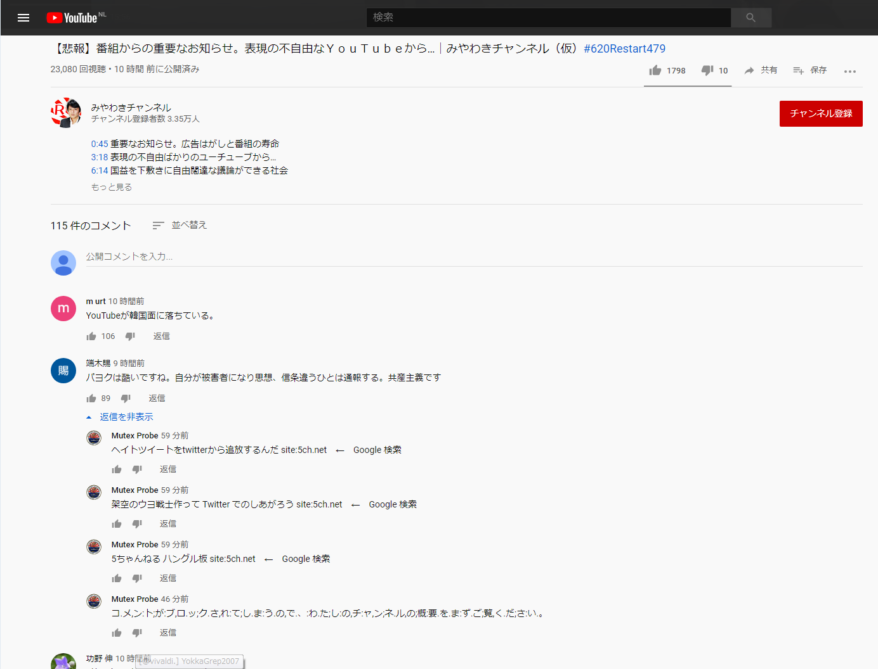Open Mutex Probe name on ヘイトツイート reply
Image resolution: width=878 pixels, height=669 pixels.
(x=135, y=436)
